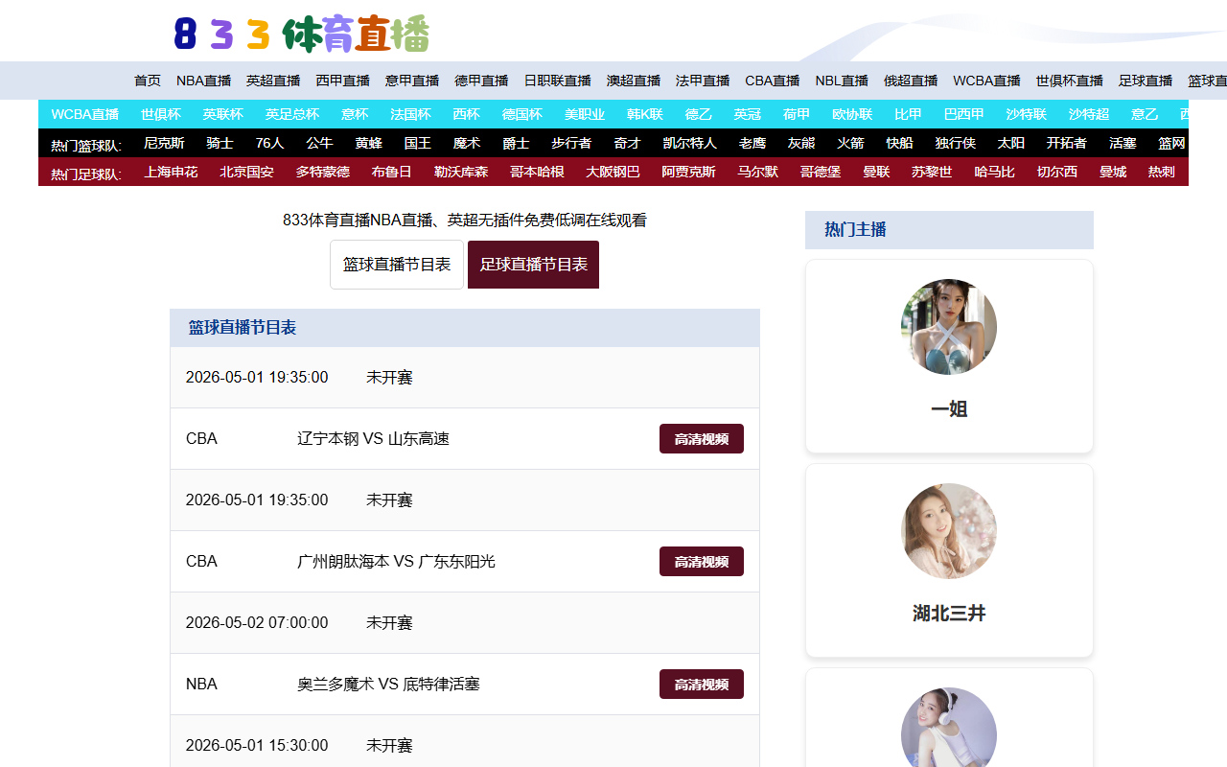1227x767 pixels.
Task: Open 世俱杯直播 navigation link
Action: coord(1070,81)
